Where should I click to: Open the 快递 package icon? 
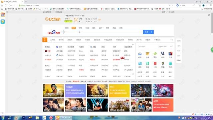147,54
